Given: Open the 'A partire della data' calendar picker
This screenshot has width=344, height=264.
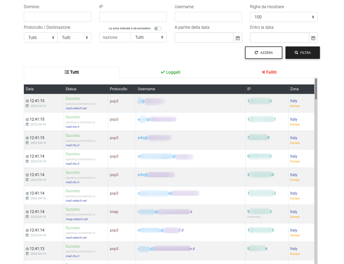Looking at the screenshot, I should pos(238,38).
